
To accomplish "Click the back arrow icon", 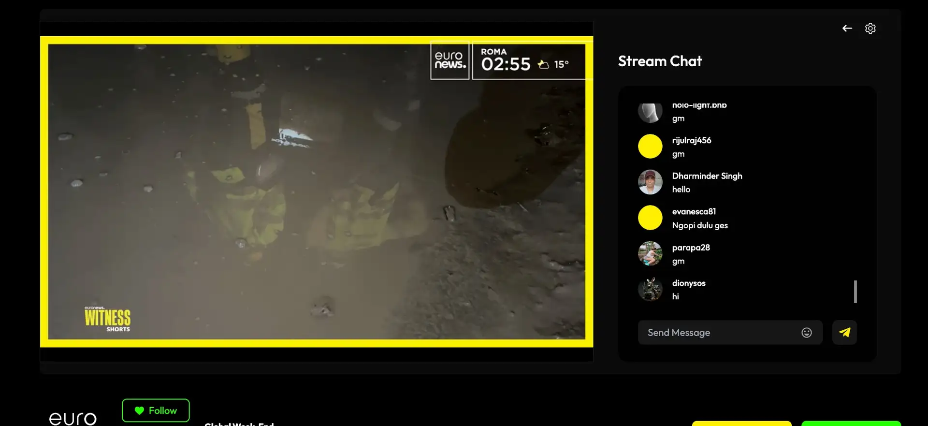I will point(847,29).
